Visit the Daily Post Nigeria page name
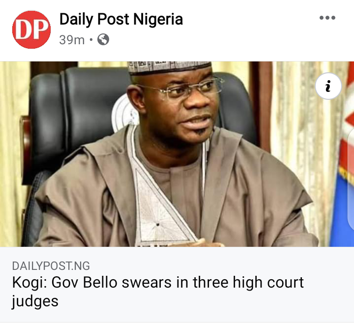 [121, 19]
